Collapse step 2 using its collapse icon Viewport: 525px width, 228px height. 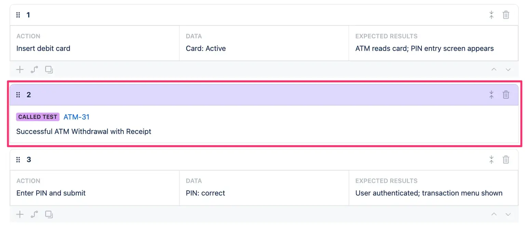491,94
